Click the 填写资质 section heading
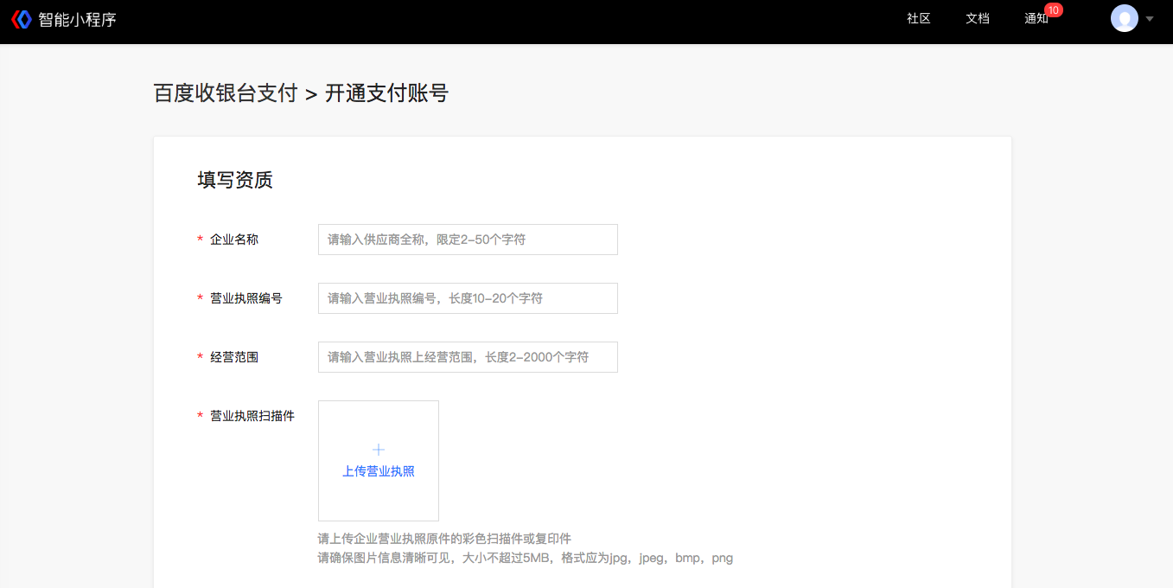Screen dimensions: 1173x588 coord(233,180)
